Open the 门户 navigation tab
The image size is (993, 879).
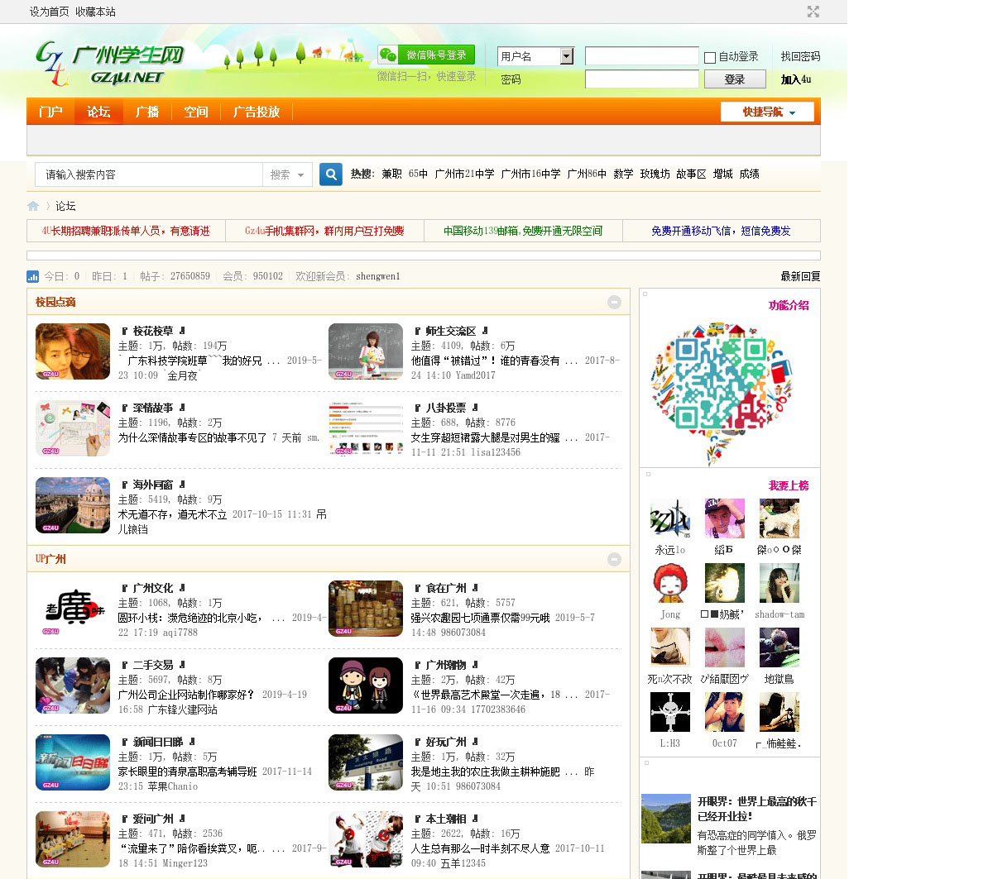[x=50, y=112]
